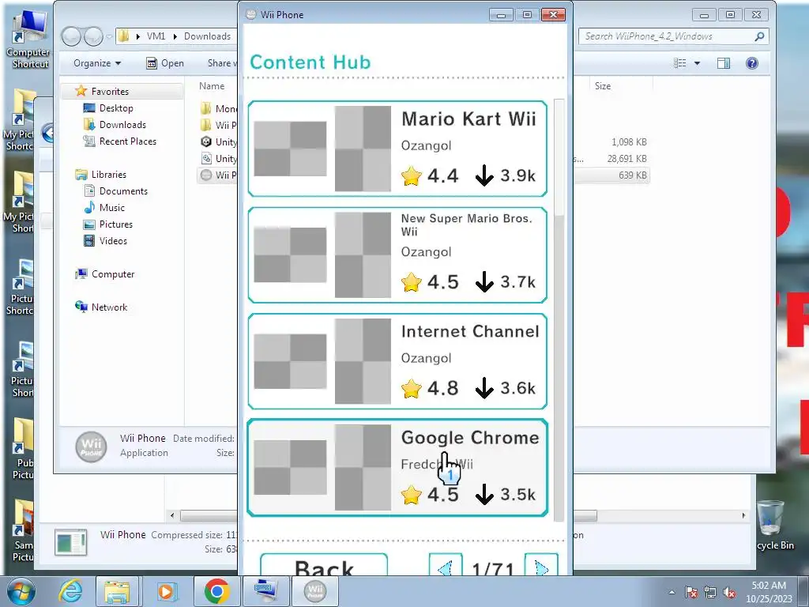Click the Google Chrome download arrow icon

click(484, 495)
